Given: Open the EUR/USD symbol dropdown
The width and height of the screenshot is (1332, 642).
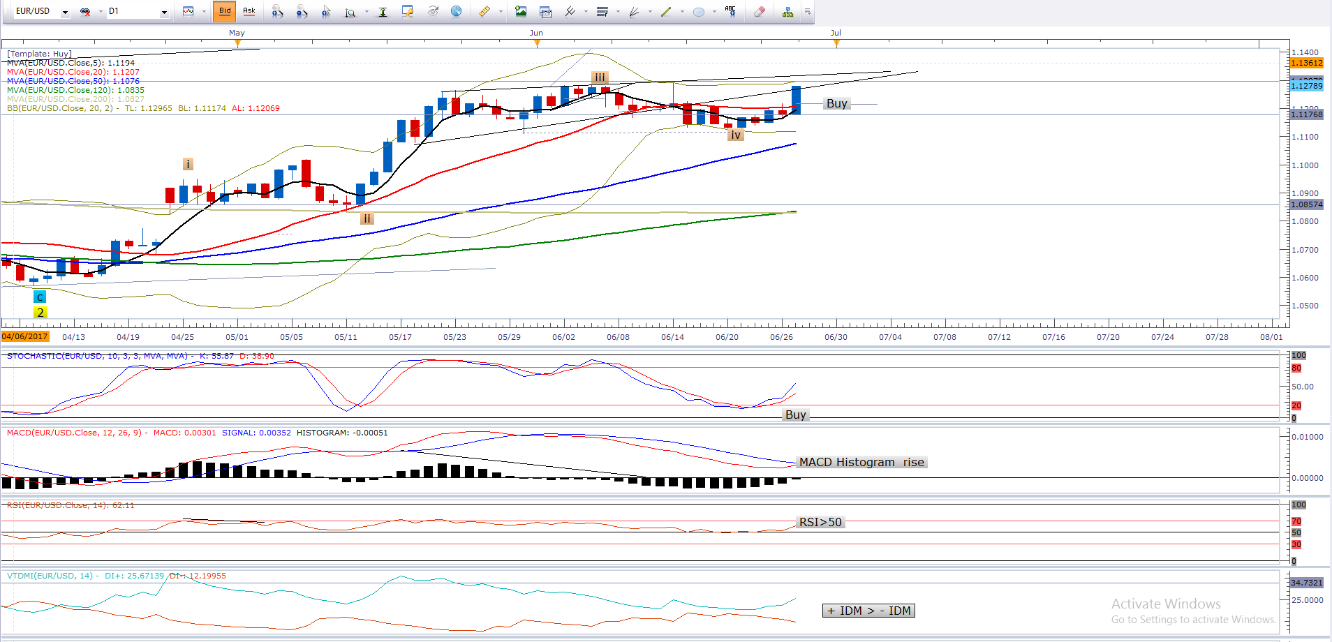Looking at the screenshot, I should click(x=65, y=12).
